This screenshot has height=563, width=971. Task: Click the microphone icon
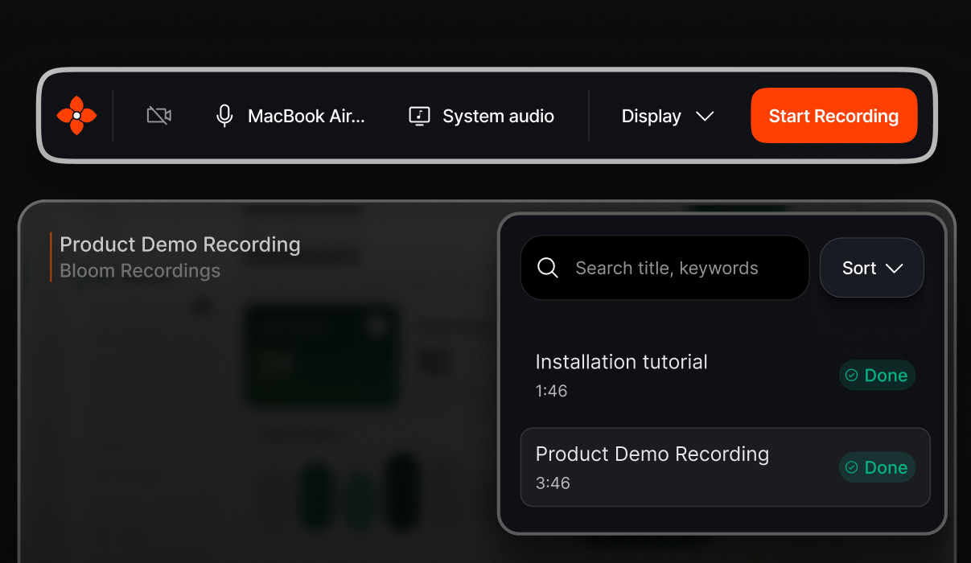tap(224, 116)
